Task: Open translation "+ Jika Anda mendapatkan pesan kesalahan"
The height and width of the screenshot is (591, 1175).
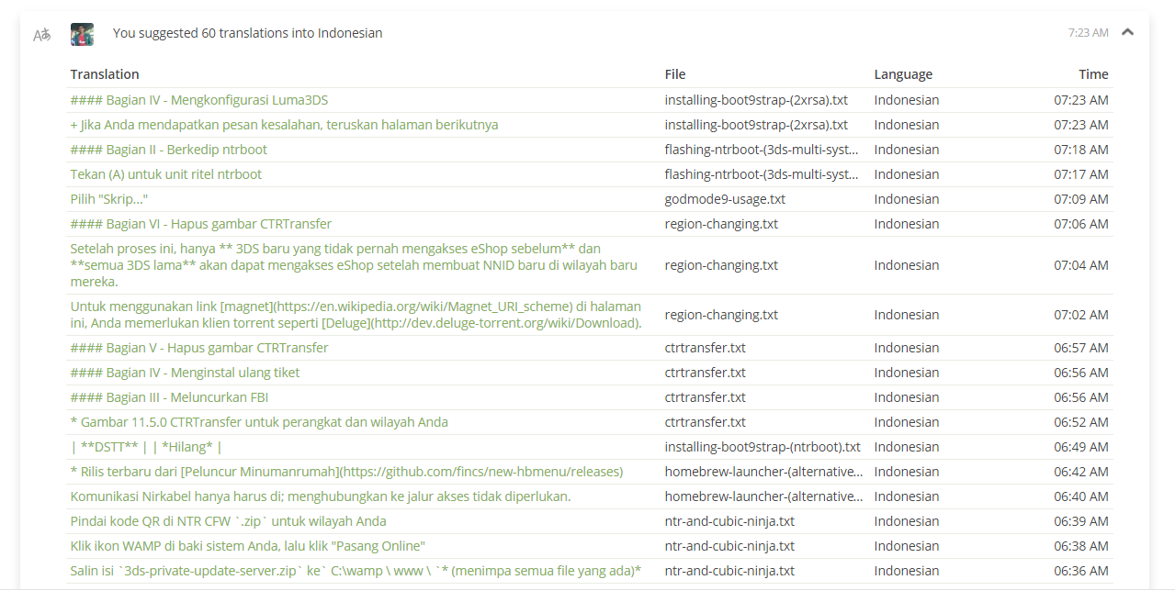Action: 285,125
